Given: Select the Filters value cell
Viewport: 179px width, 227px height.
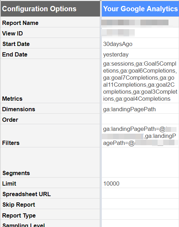Looking at the screenshot, I should (140, 136).
